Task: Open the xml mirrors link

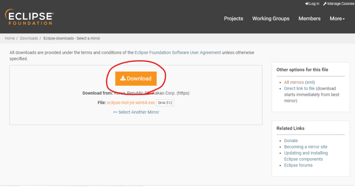Action: 310,82
